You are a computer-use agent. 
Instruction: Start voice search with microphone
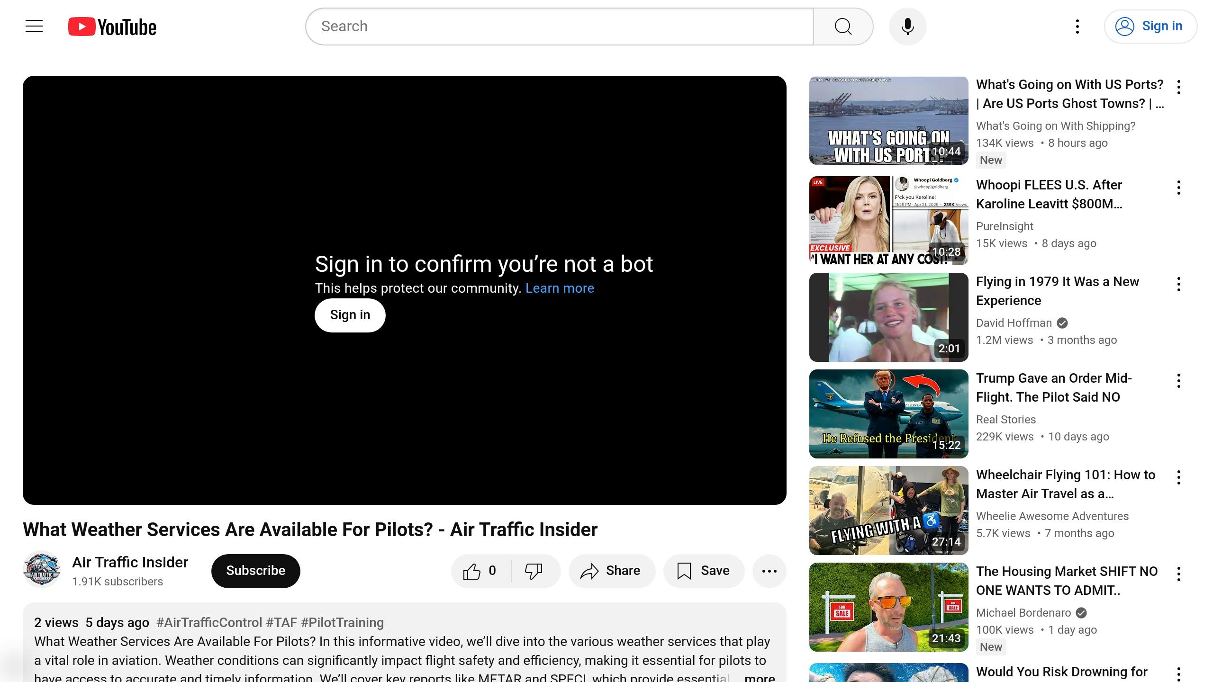(x=907, y=27)
